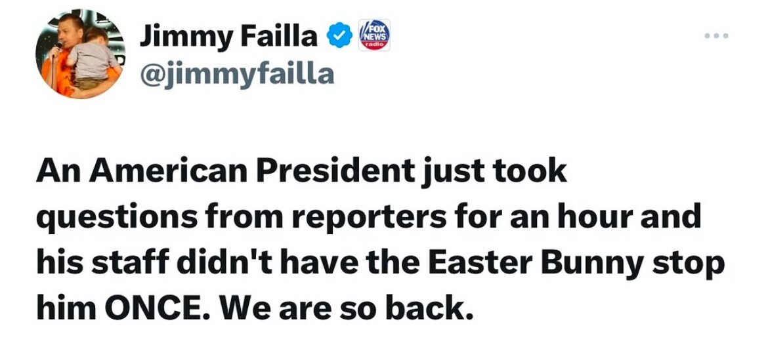The height and width of the screenshot is (345, 768).
Task: Open the @jimmyfailla handle link
Action: [236, 75]
